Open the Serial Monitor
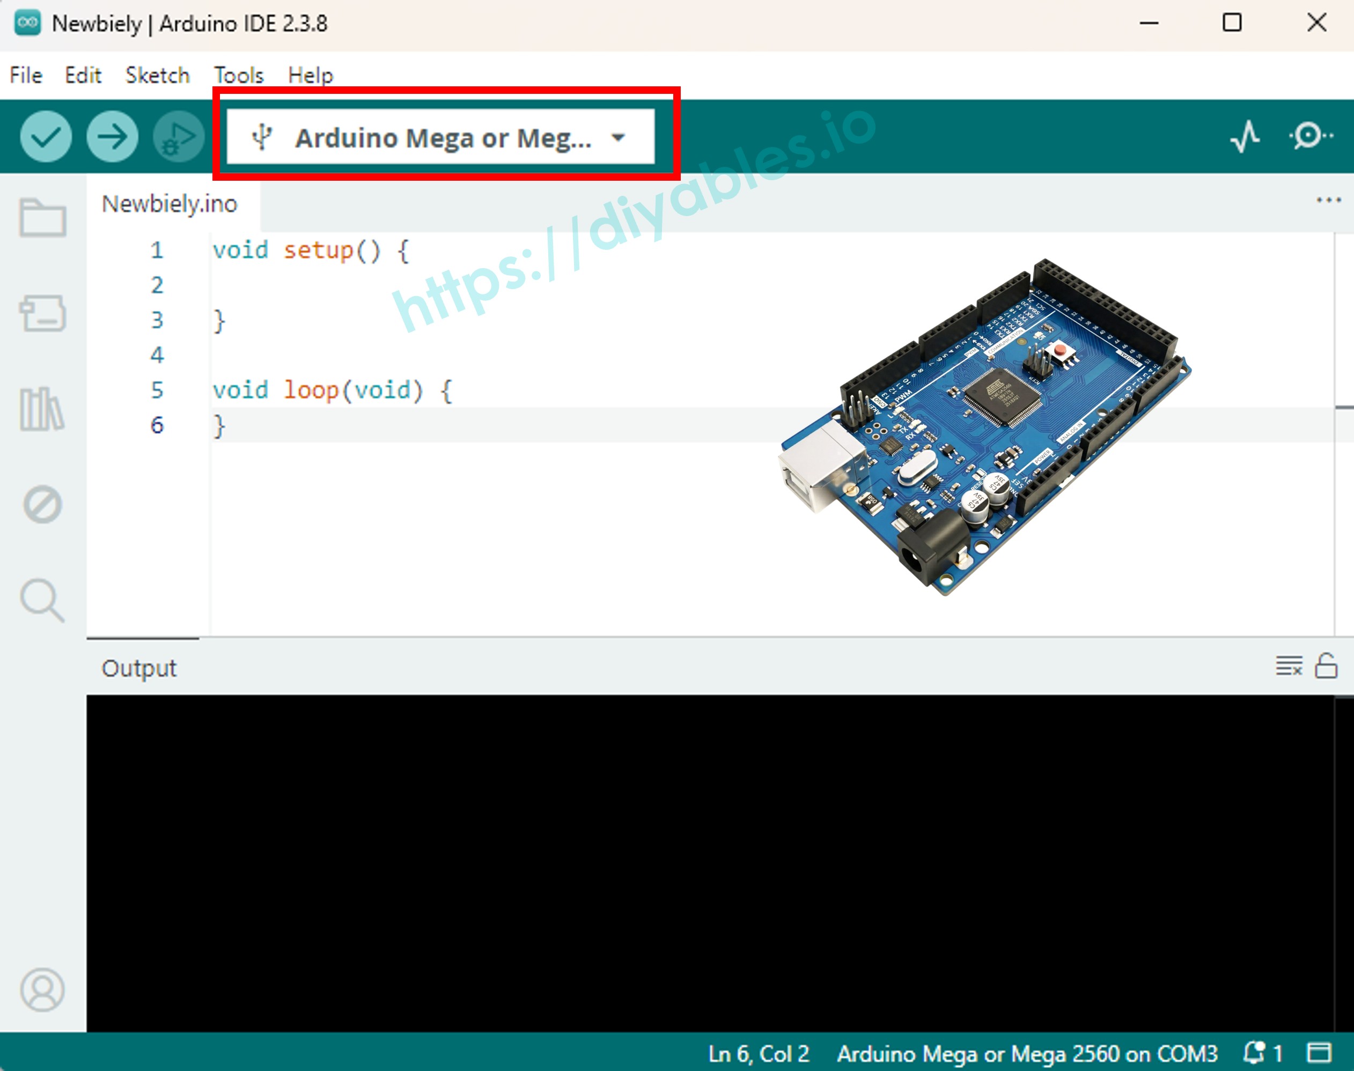The height and width of the screenshot is (1071, 1354). [x=1310, y=137]
